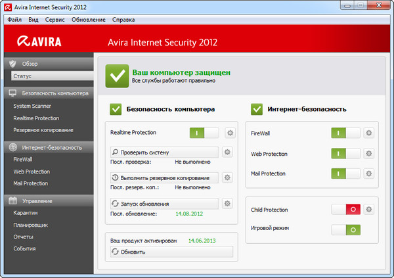This screenshot has height=278, width=394.
Task: Toggle Realtime Protection switch off
Action: (204, 133)
